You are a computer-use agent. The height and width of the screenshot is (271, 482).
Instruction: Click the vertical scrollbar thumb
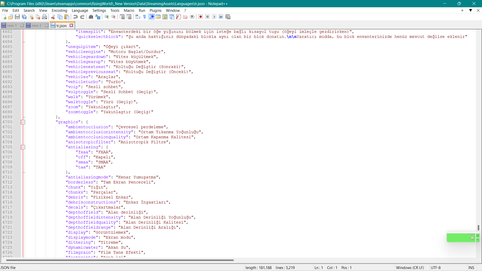478,227
